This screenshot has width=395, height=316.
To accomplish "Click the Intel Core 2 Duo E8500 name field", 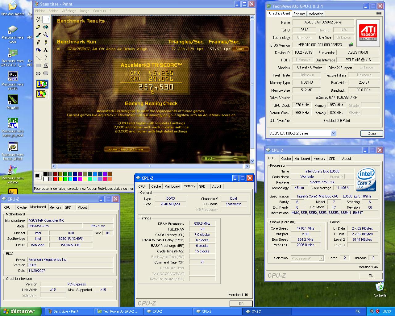I will click(x=322, y=171).
